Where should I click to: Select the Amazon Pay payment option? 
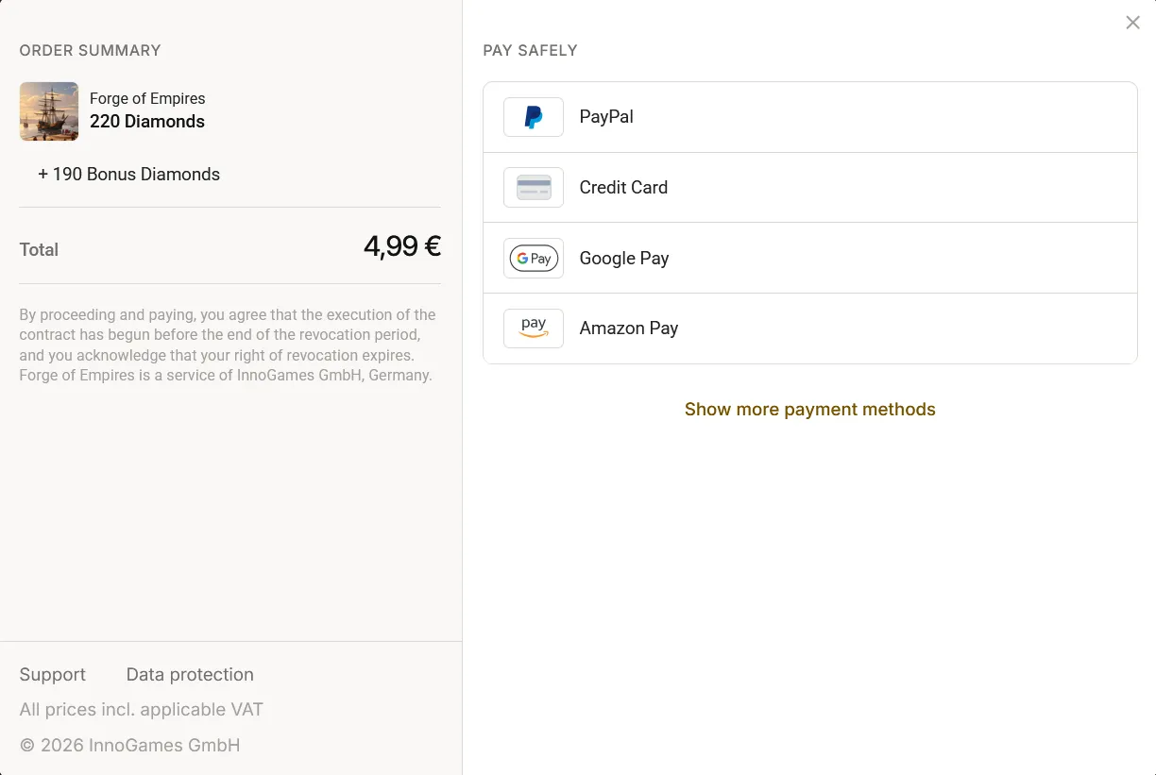click(x=810, y=329)
